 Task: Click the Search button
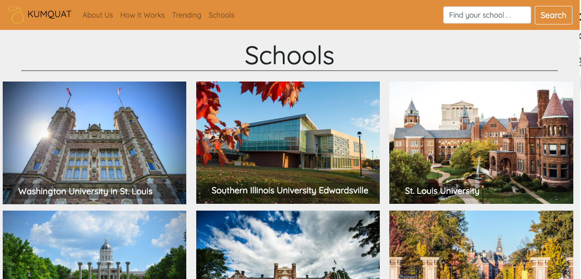coord(553,15)
